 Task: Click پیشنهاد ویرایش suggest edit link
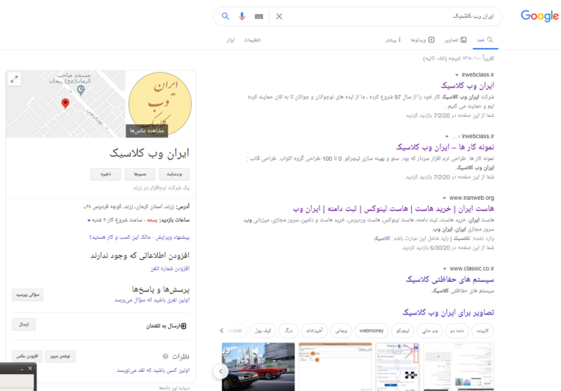tap(173, 237)
